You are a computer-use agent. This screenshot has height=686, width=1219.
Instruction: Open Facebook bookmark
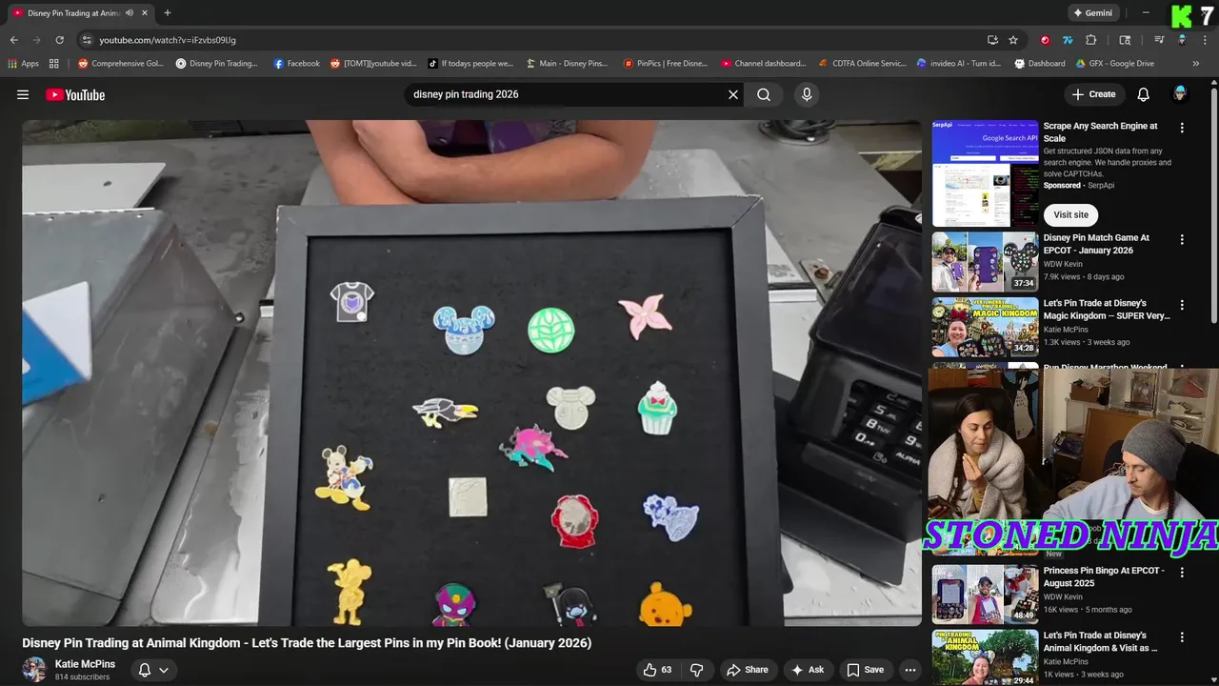click(x=297, y=64)
